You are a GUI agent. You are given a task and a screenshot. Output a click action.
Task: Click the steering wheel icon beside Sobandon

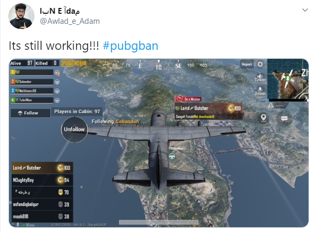point(57,82)
